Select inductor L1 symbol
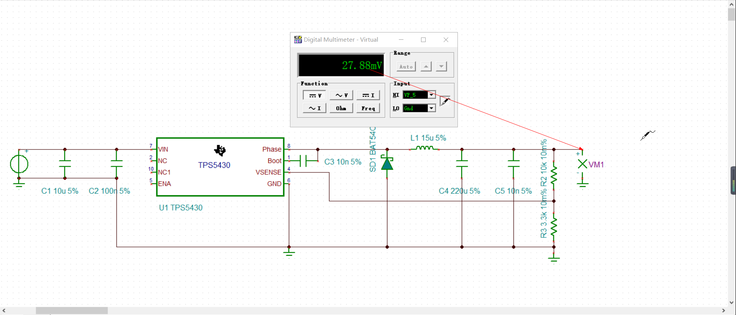736x315 pixels. [x=424, y=148]
